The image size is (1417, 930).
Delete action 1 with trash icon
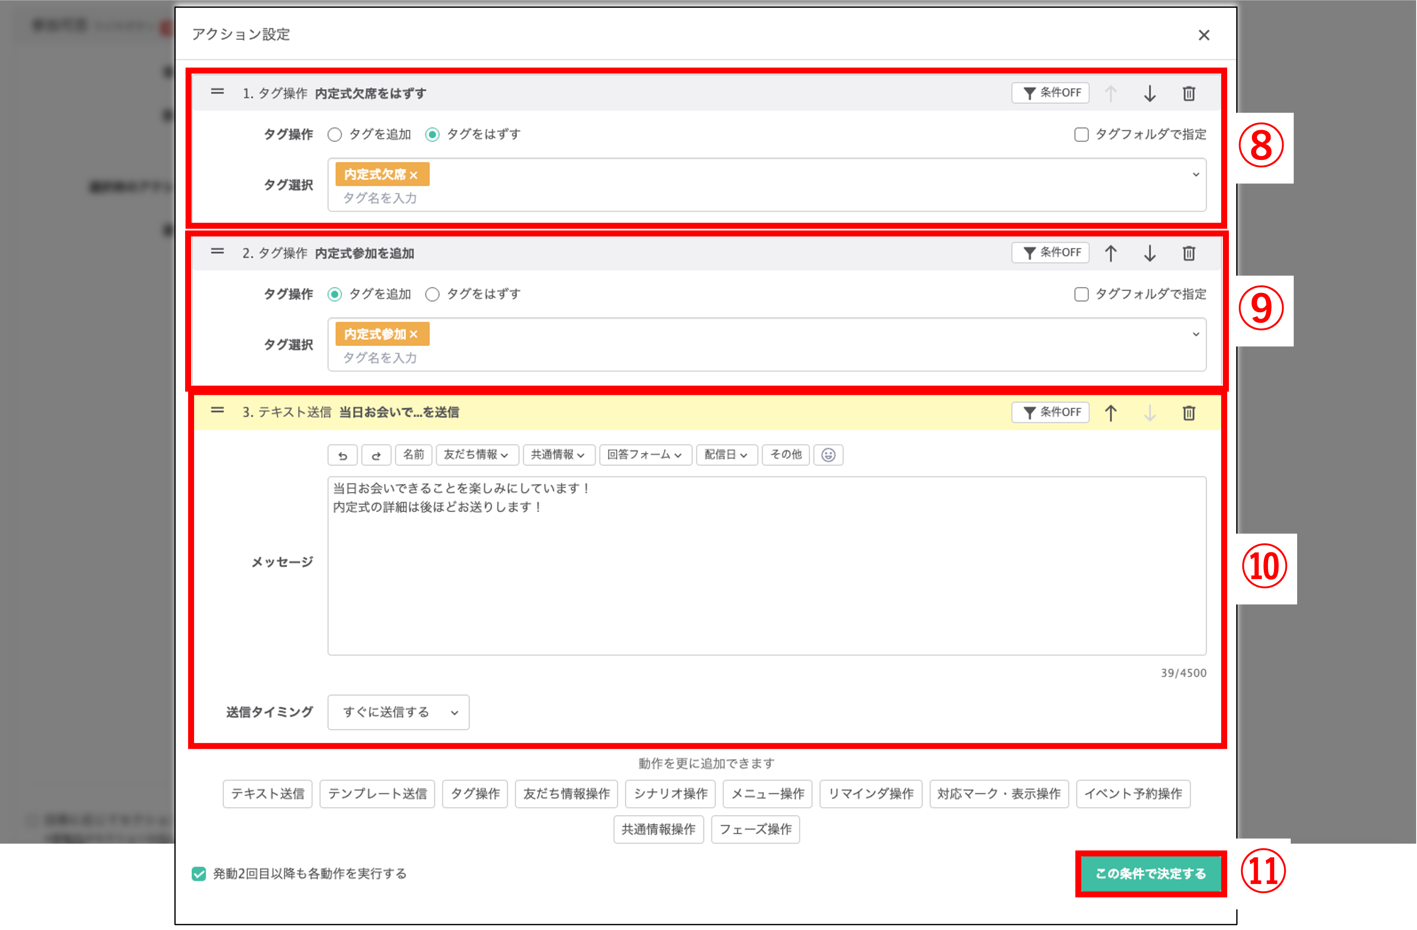tap(1188, 93)
